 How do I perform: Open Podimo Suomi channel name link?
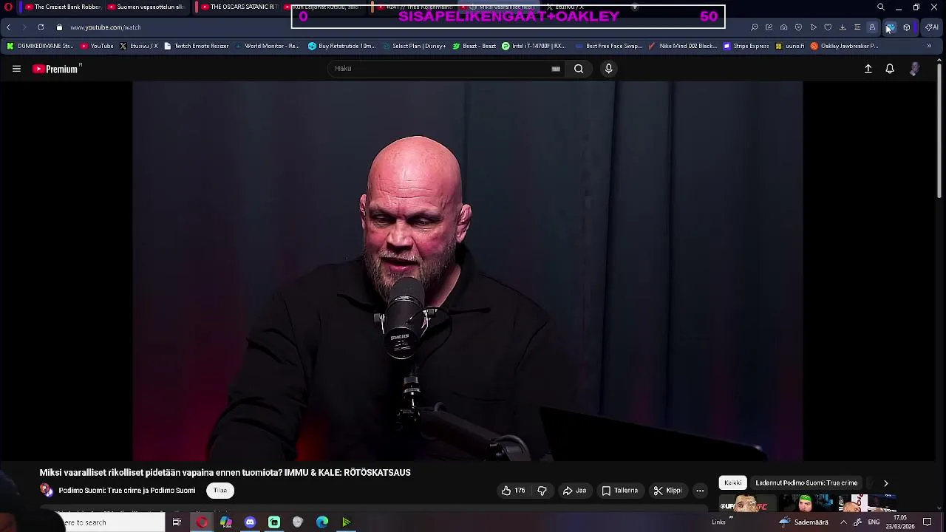[127, 491]
